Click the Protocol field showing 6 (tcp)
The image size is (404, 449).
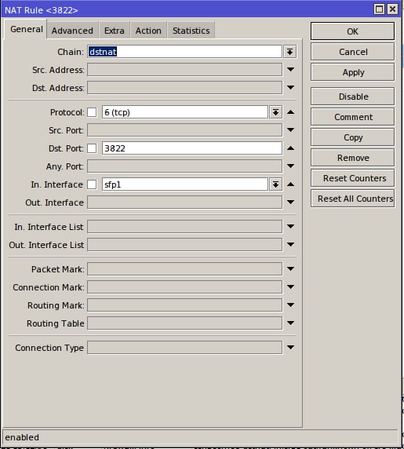click(185, 112)
